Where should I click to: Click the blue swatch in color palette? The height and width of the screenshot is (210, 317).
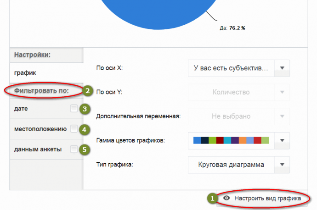point(197,140)
